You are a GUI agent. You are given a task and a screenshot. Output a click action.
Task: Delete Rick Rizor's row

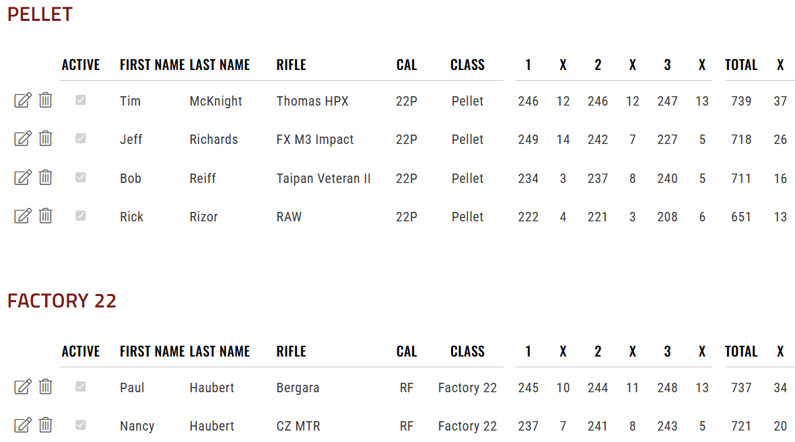point(46,216)
